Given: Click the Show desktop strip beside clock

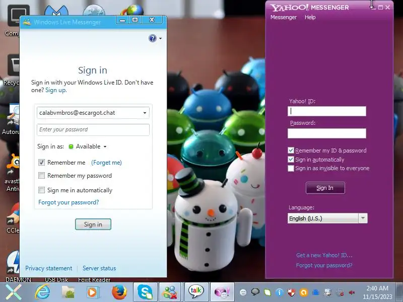Looking at the screenshot, I should pos(399,292).
